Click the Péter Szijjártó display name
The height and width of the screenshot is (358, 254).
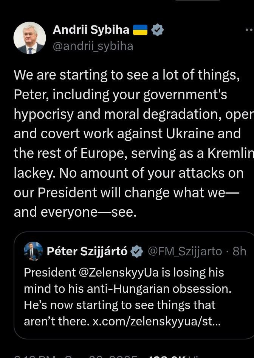pyautogui.click(x=87, y=251)
